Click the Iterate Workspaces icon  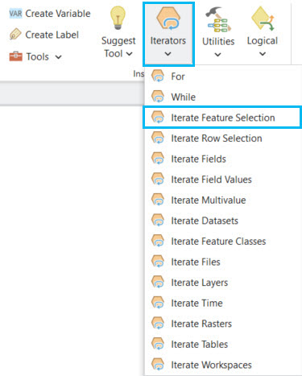pos(158,365)
